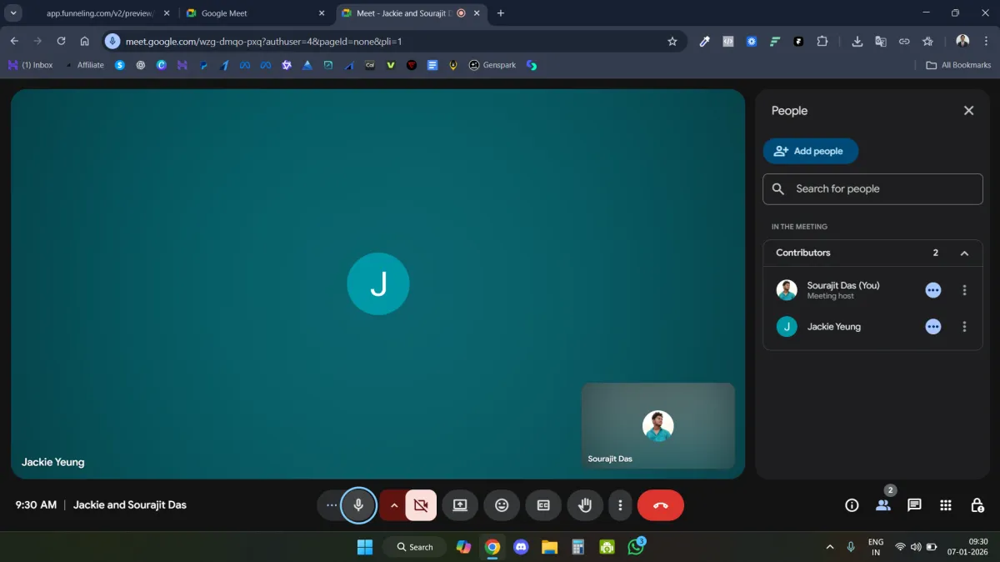Image resolution: width=1000 pixels, height=562 pixels.
Task: Click the link chain toolbar icon
Action: [904, 41]
